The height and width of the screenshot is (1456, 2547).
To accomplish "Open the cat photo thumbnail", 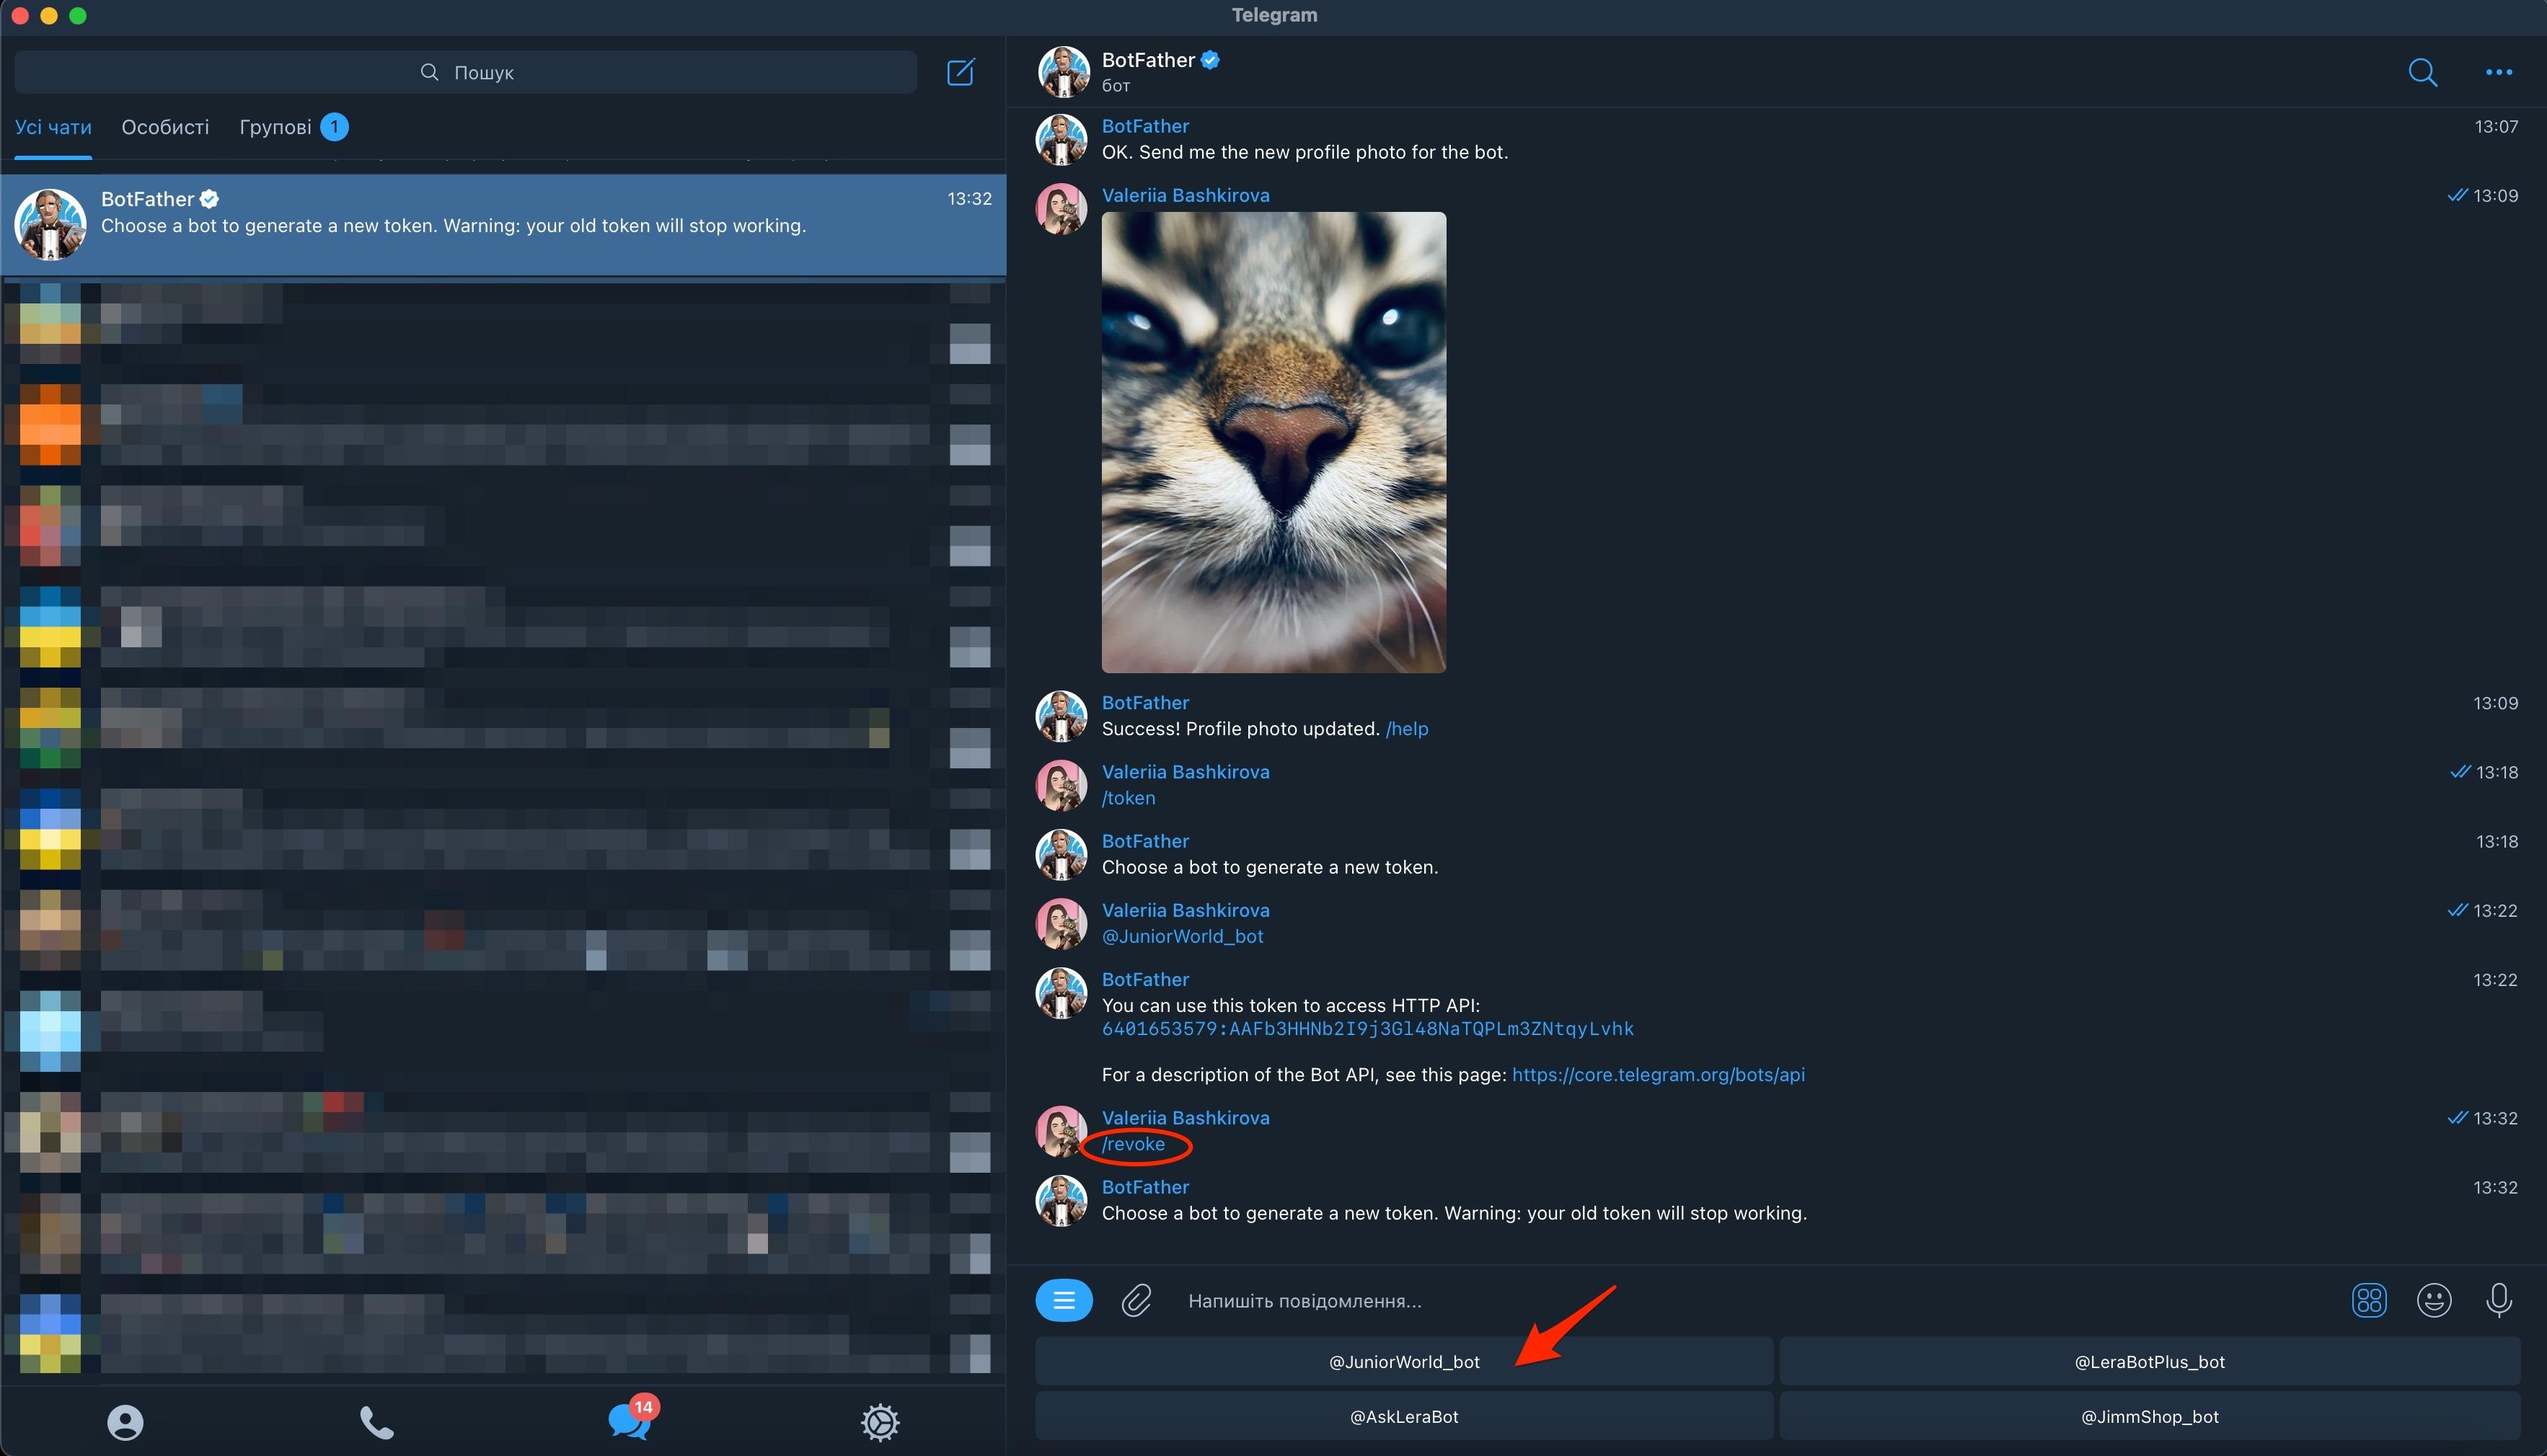I will pyautogui.click(x=1273, y=442).
